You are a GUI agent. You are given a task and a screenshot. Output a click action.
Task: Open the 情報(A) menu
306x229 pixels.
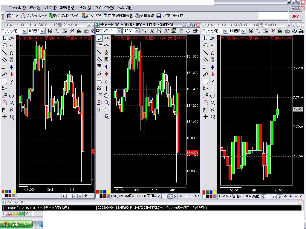pyautogui.click(x=85, y=7)
